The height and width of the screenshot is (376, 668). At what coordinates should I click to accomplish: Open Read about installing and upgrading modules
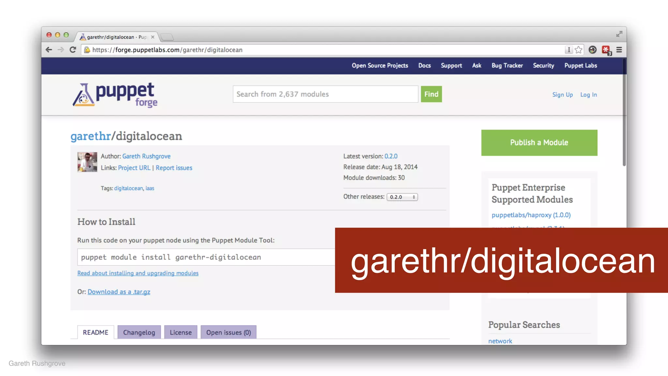point(138,273)
